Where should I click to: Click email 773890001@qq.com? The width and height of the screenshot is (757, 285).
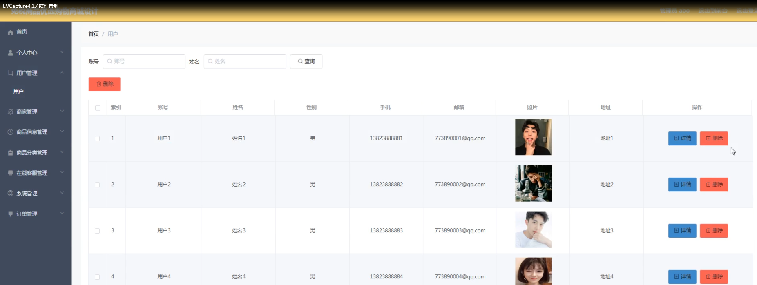pyautogui.click(x=460, y=138)
